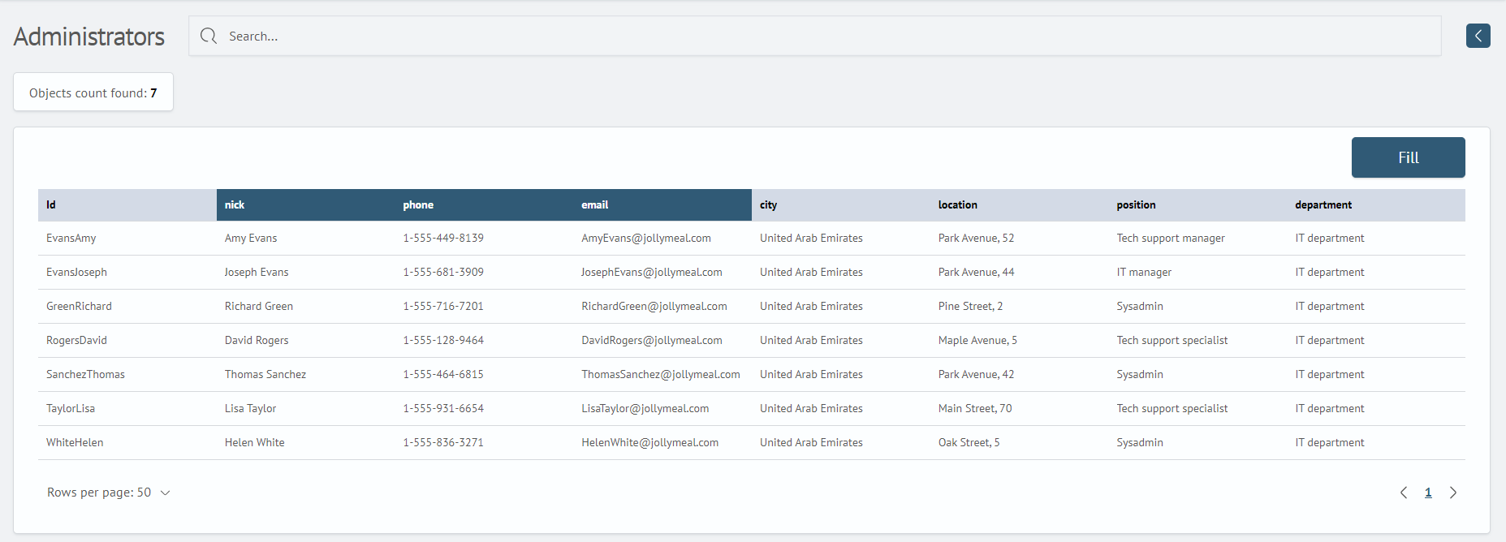Viewport: 1506px width, 542px height.
Task: Click location Pine Street, 2
Action: click(x=971, y=306)
